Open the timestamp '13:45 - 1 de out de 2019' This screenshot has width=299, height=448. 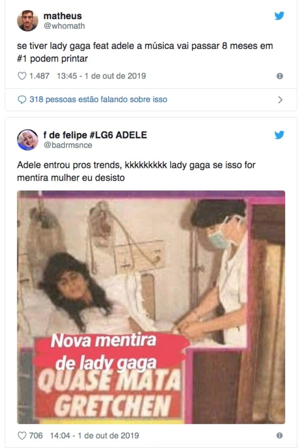coord(101,76)
